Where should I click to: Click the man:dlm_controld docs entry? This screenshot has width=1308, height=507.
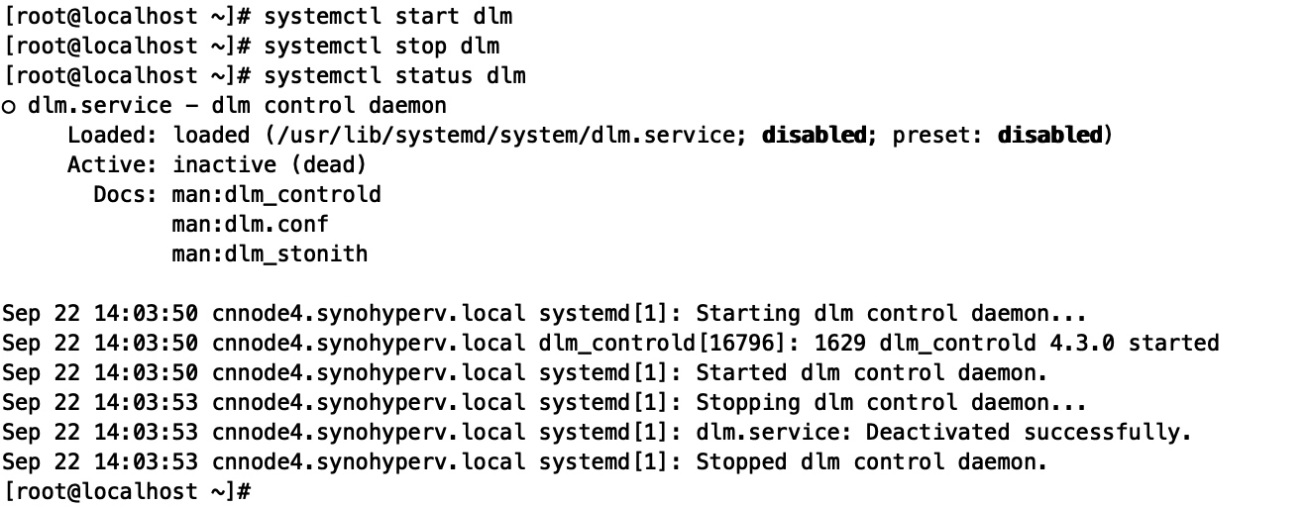(275, 194)
